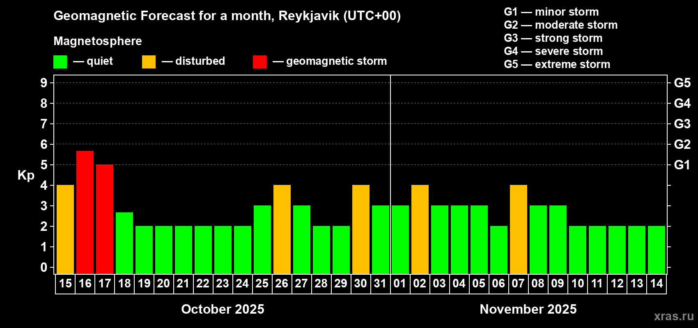Click the Kp axis value 9
This screenshot has width=698, height=328.
[x=44, y=83]
